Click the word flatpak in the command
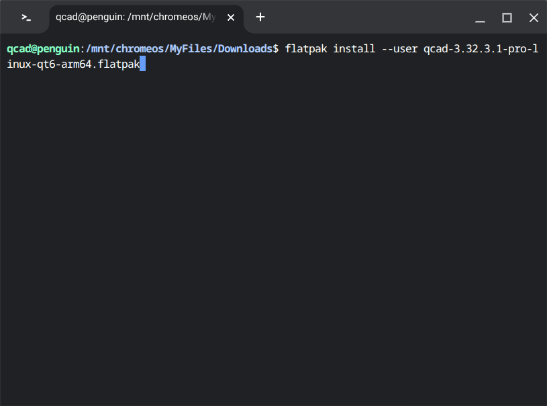Screen dimensions: 547x406 (x=306, y=49)
